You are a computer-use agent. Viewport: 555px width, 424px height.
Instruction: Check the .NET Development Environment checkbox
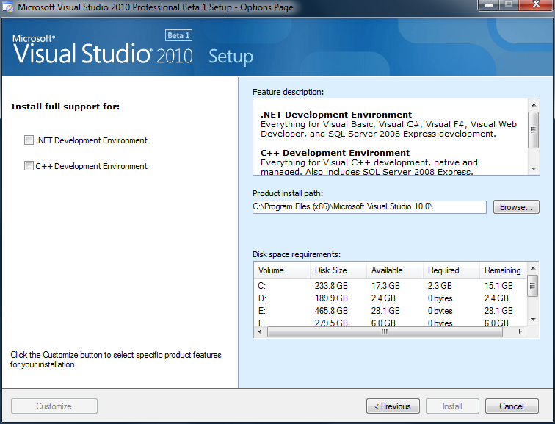(29, 140)
